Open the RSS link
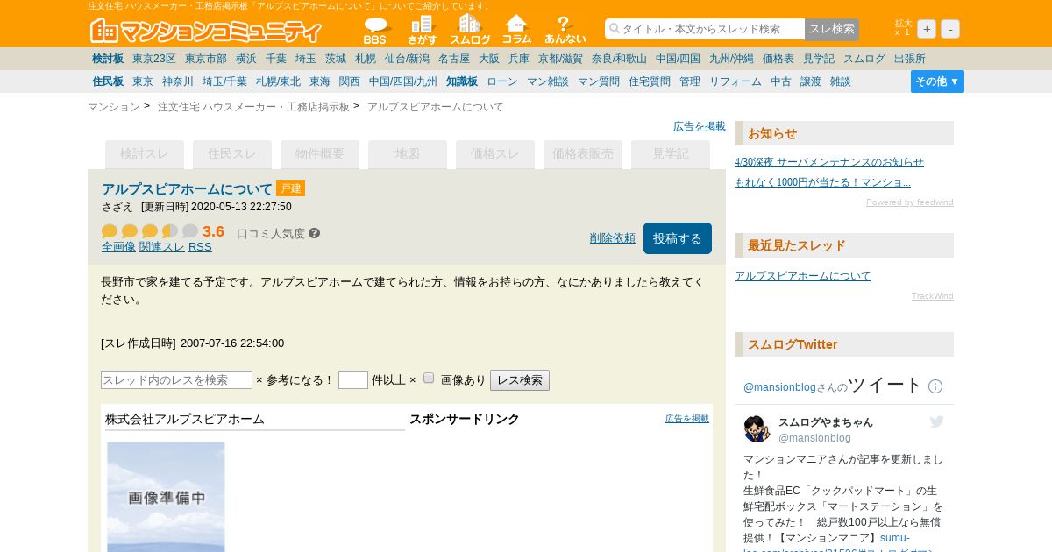 tap(200, 247)
